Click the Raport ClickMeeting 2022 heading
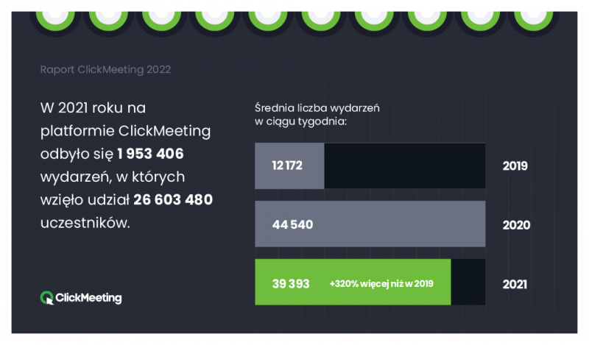 click(105, 69)
